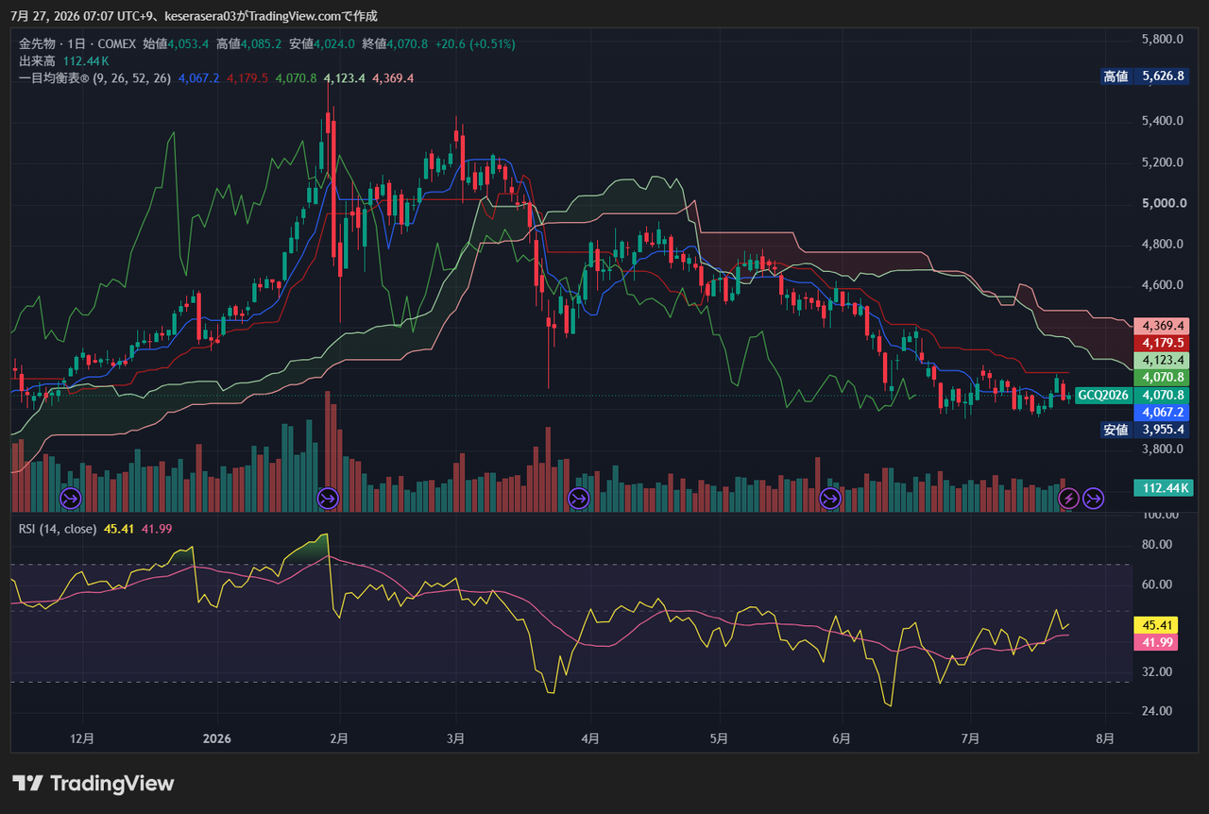Viewport: 1209px width, 814px height.
Task: Click the 24.00 RSI scale label
Action: tap(1157, 710)
